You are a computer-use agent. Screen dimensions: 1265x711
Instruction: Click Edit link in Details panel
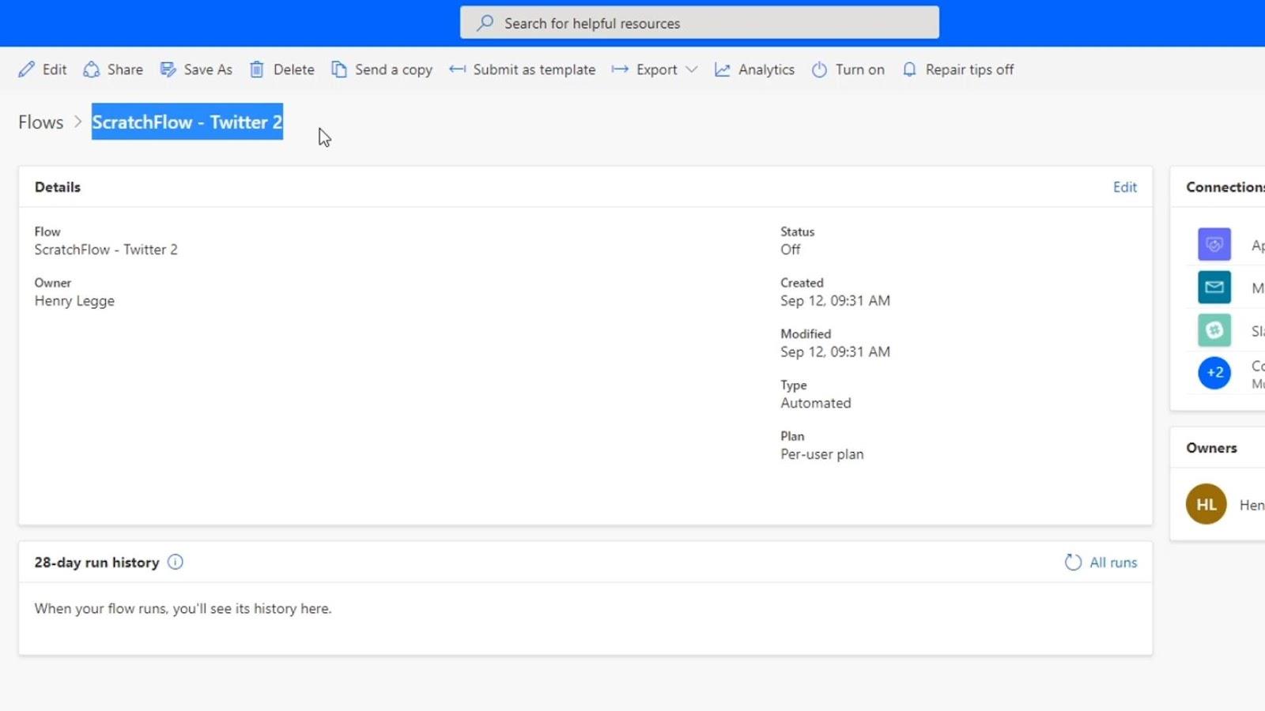pos(1124,186)
